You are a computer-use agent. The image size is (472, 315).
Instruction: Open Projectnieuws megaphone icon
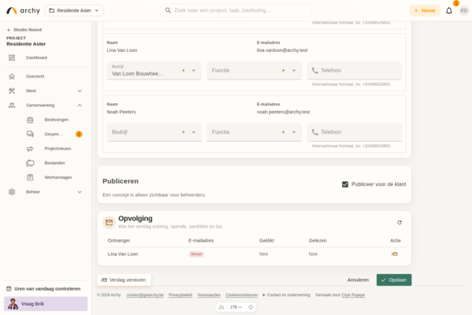click(x=30, y=149)
